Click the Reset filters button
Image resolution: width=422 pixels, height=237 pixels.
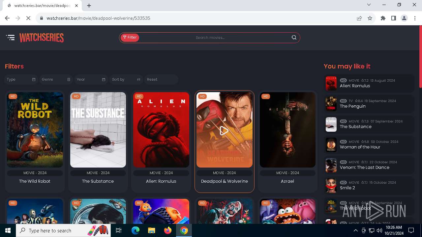pyautogui.click(x=161, y=79)
